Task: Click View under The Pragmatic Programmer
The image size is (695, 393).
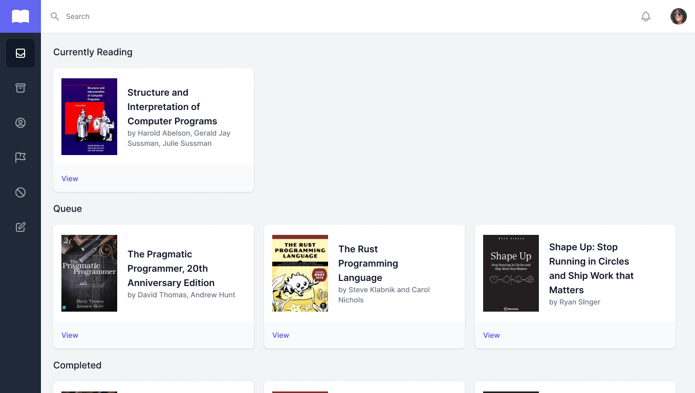Action: (x=70, y=335)
